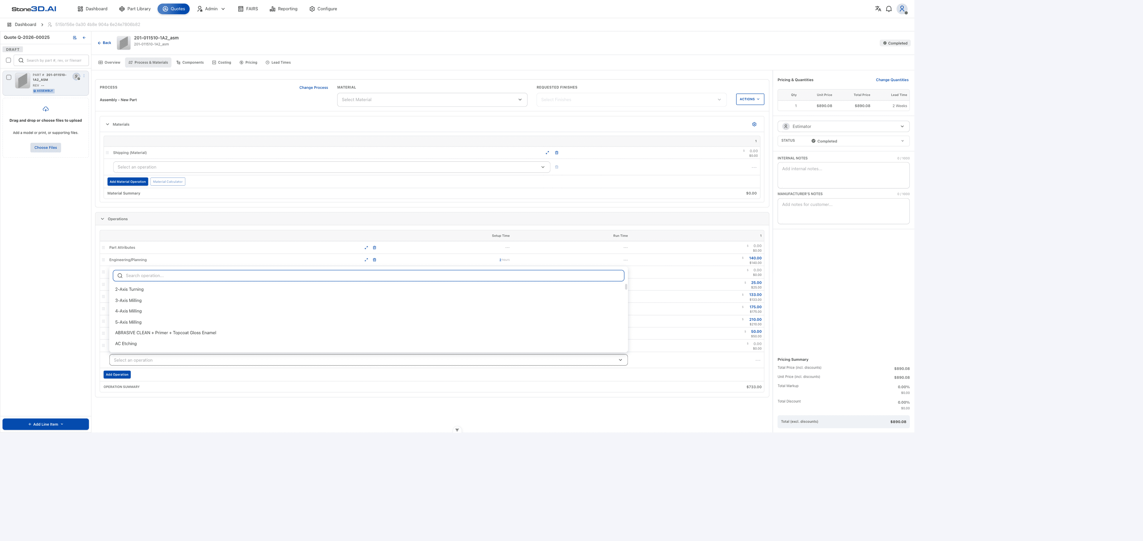Delete the Engineering/Planning operation
1143x541 pixels.
(374, 260)
